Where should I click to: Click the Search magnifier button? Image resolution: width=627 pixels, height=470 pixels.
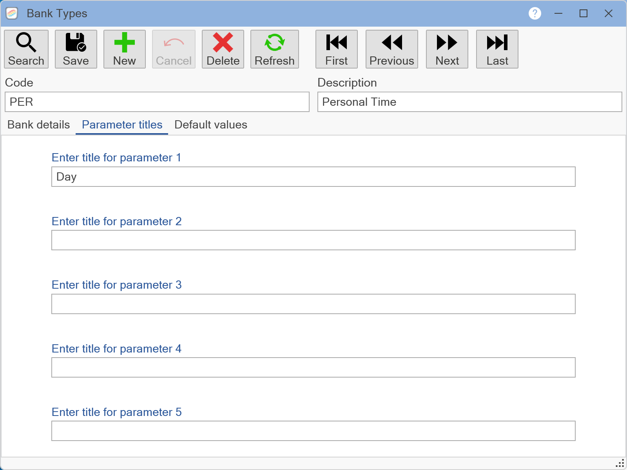tap(26, 49)
